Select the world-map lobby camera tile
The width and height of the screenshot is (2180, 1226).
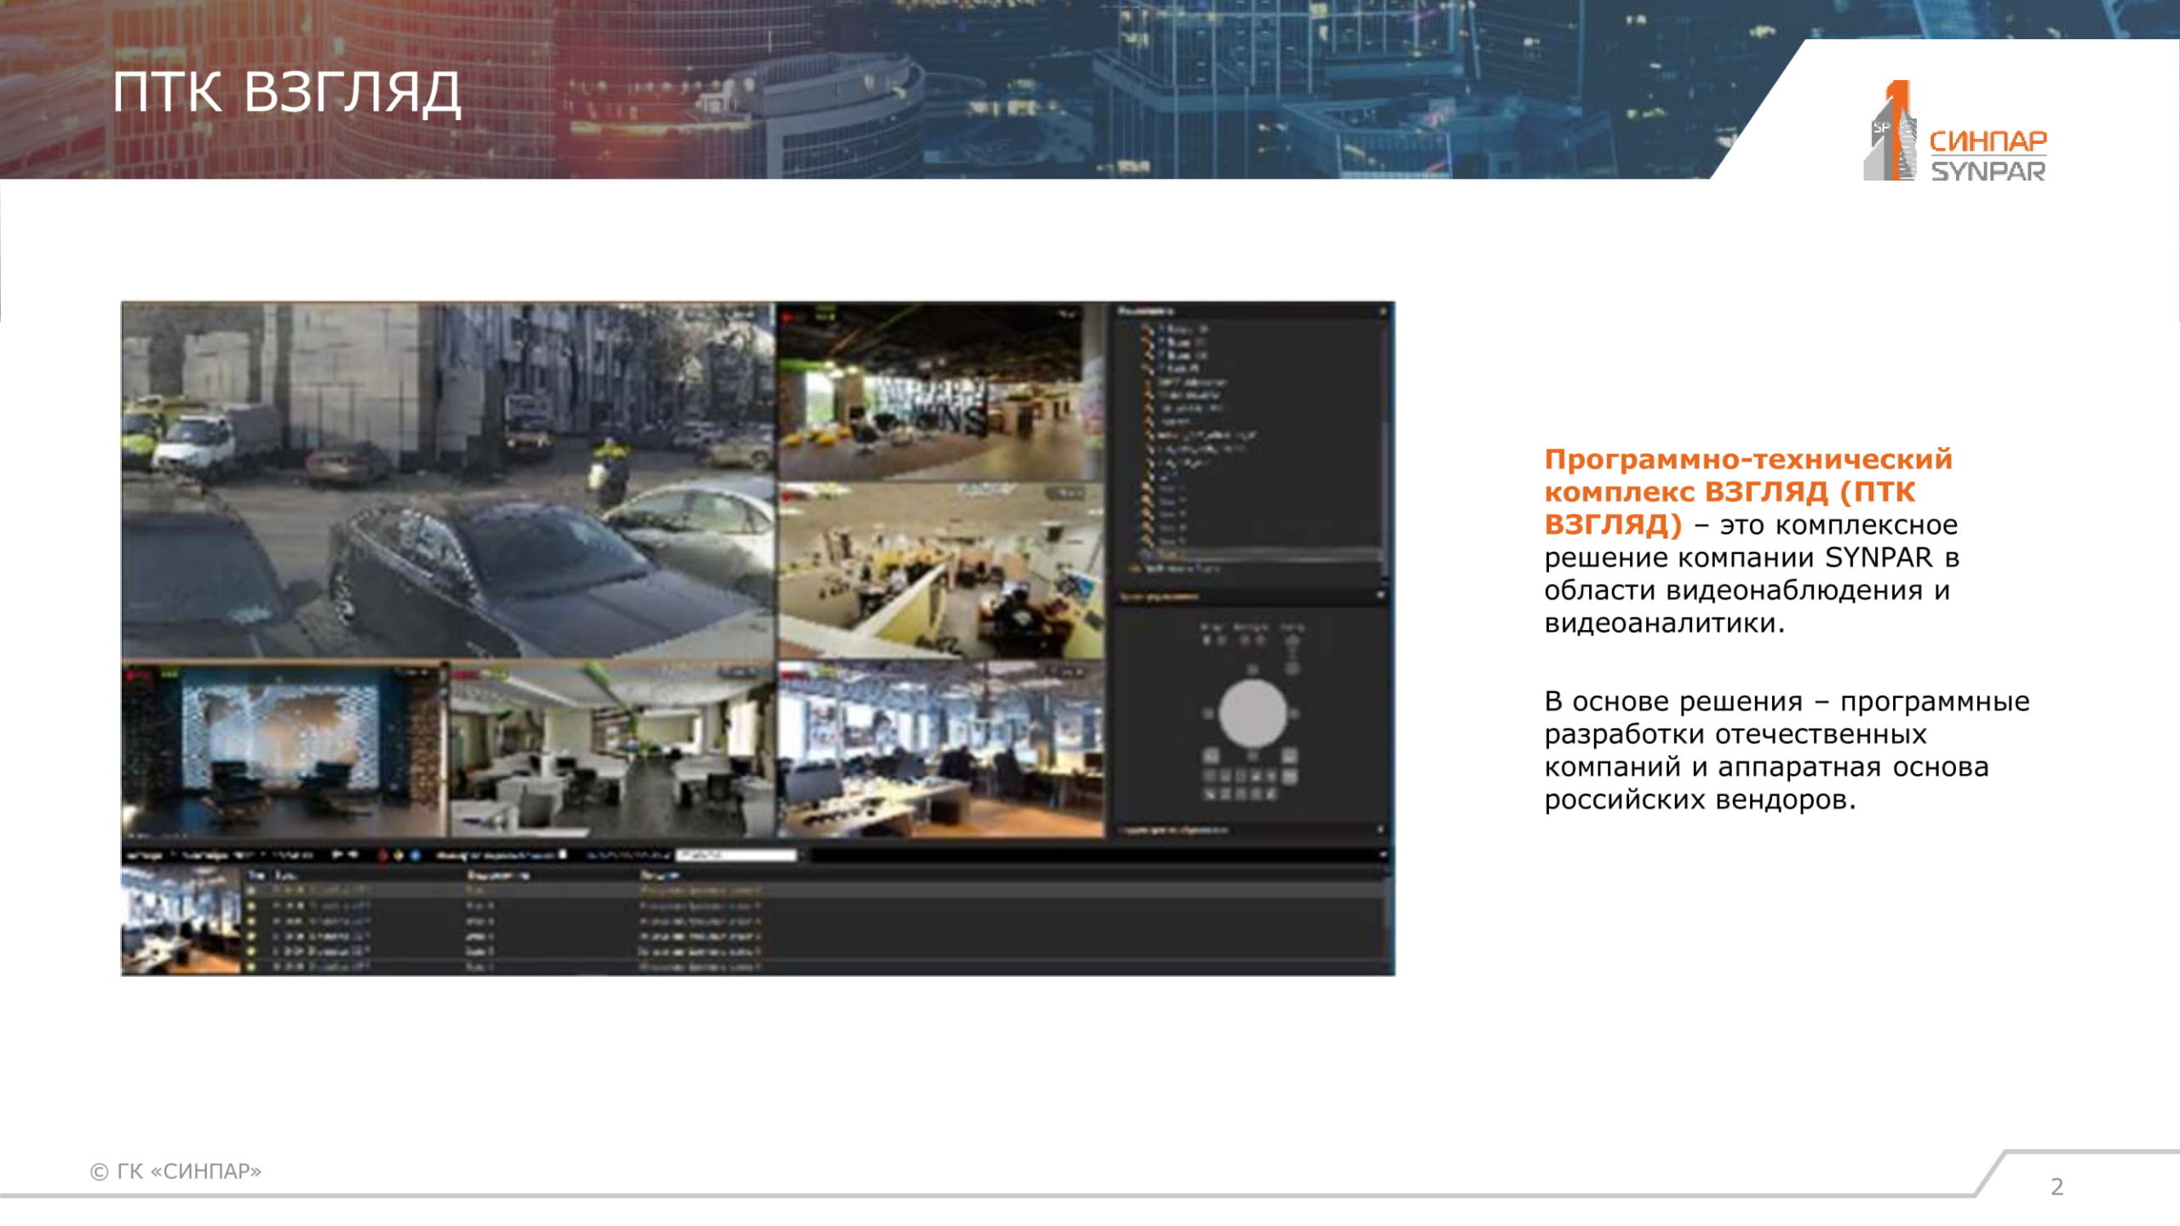click(x=283, y=749)
